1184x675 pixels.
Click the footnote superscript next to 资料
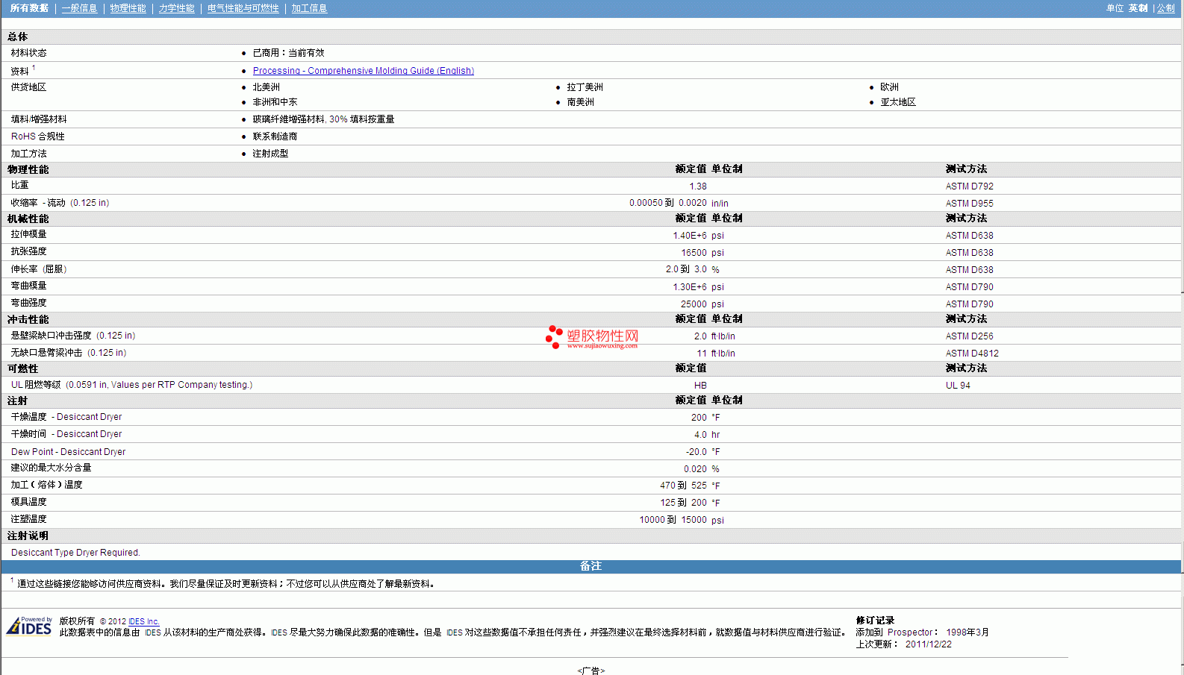pyautogui.click(x=34, y=68)
